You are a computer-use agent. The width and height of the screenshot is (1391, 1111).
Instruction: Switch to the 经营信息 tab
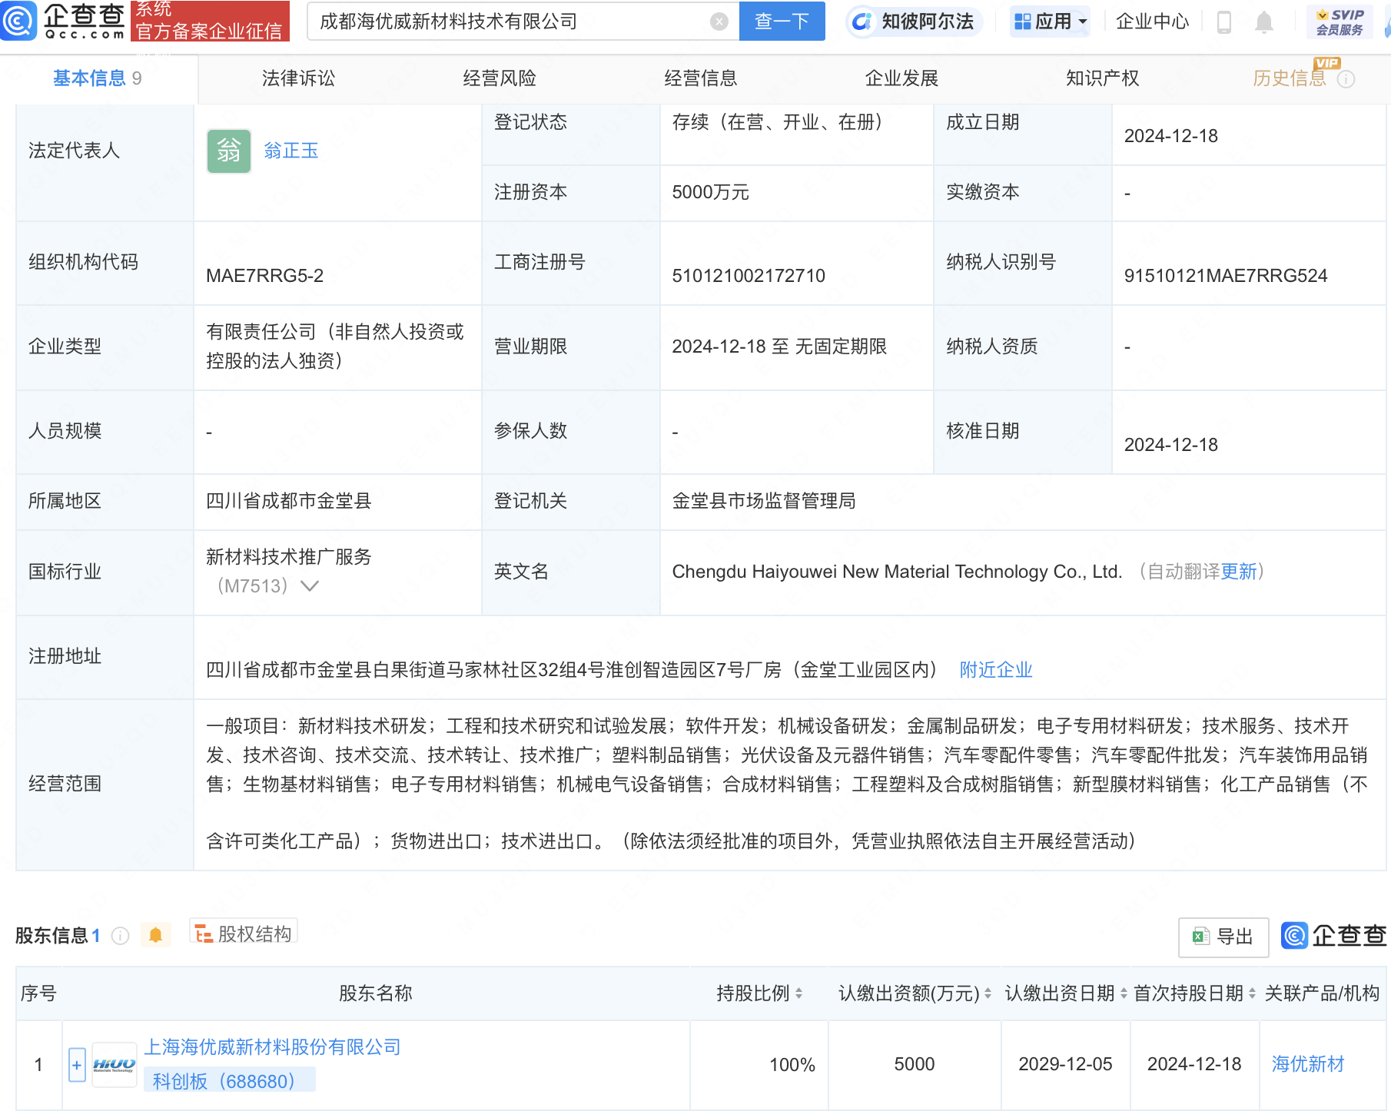[x=701, y=78]
